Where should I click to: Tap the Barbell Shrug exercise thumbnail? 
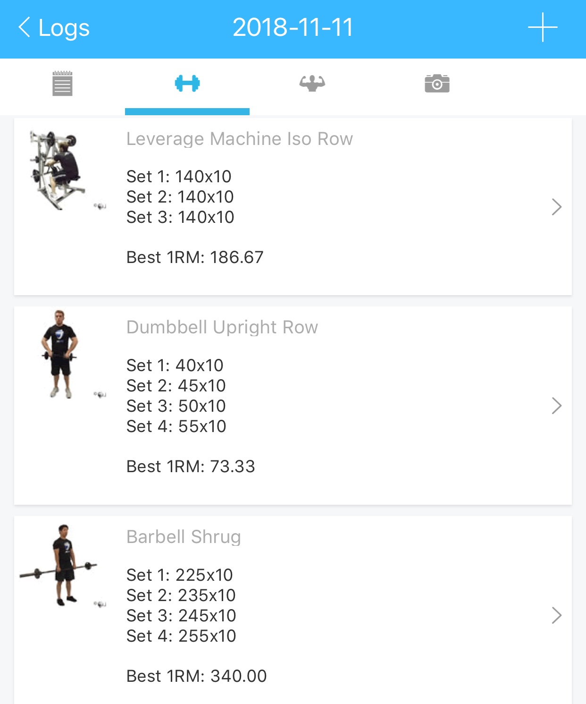59,565
